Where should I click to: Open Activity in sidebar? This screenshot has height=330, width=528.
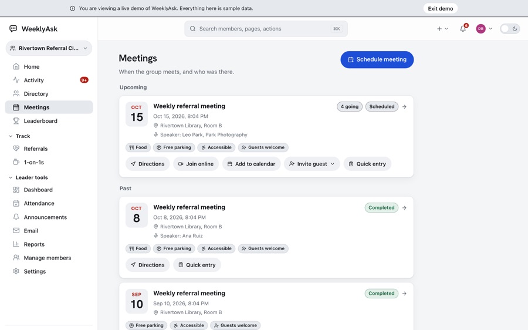49,80
